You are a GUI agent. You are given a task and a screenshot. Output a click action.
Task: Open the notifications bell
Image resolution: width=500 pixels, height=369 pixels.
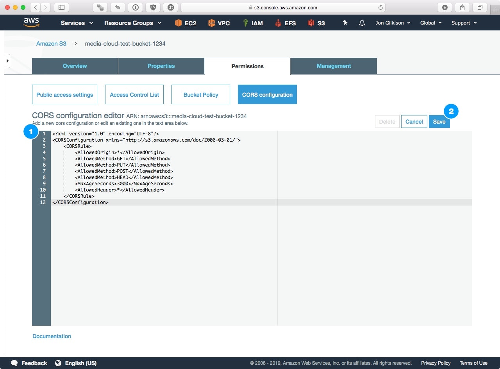click(362, 23)
